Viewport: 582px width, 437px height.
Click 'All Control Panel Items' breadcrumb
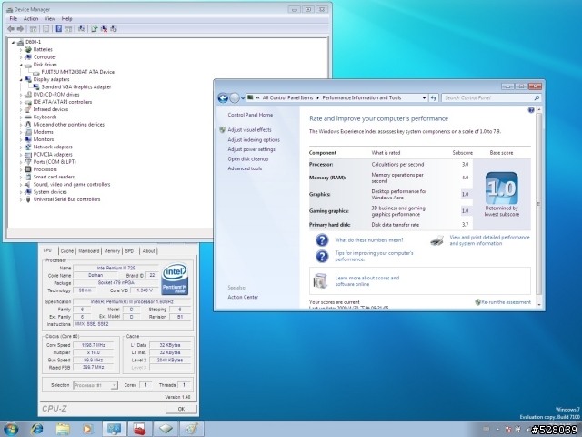click(287, 97)
